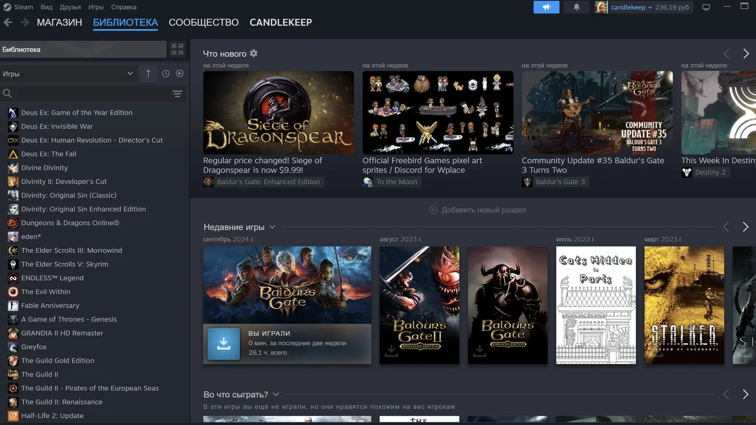Click the plus icon of Добавить новый раздел
Image resolution: width=756 pixels, height=425 pixels.
[433, 210]
